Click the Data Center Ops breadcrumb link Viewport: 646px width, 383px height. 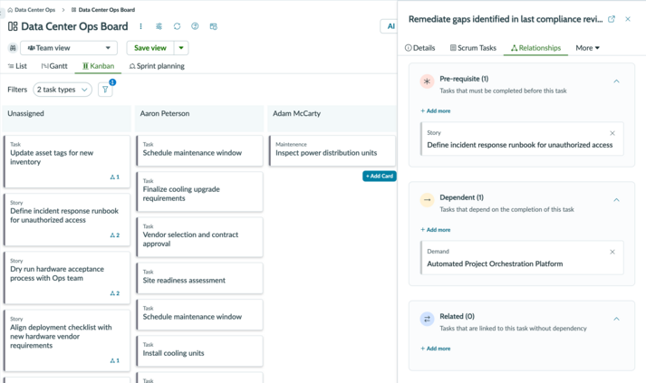pyautogui.click(x=34, y=10)
